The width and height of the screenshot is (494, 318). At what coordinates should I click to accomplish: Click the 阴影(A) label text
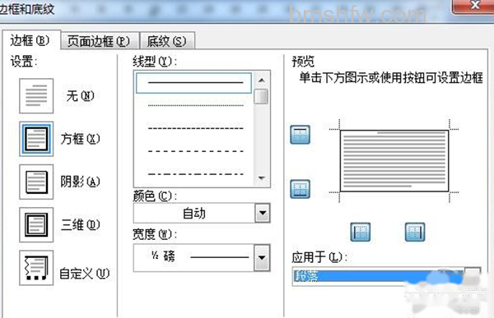coord(81,182)
